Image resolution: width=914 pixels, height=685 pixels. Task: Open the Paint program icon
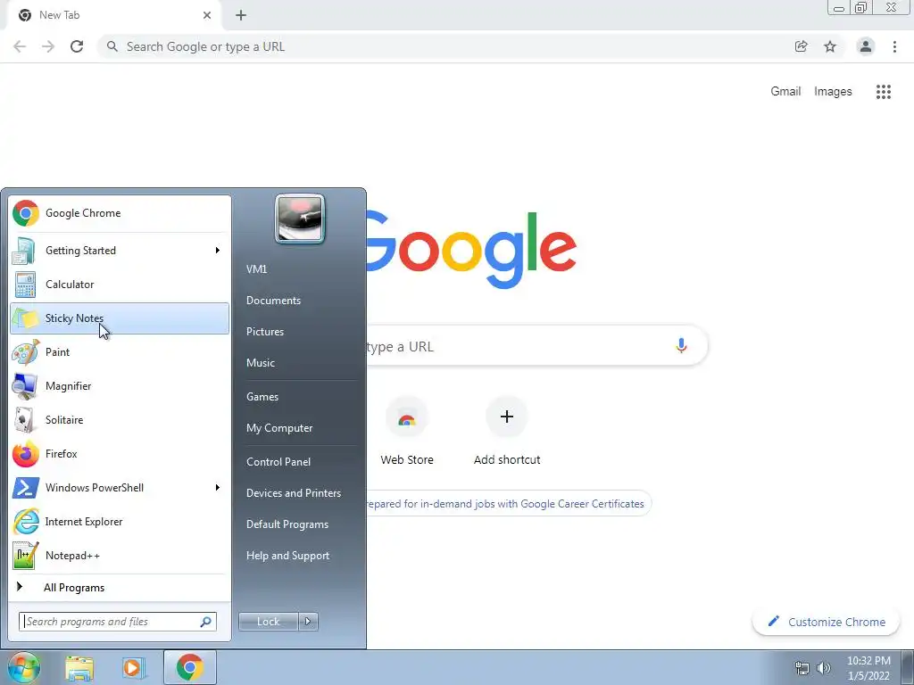26,351
